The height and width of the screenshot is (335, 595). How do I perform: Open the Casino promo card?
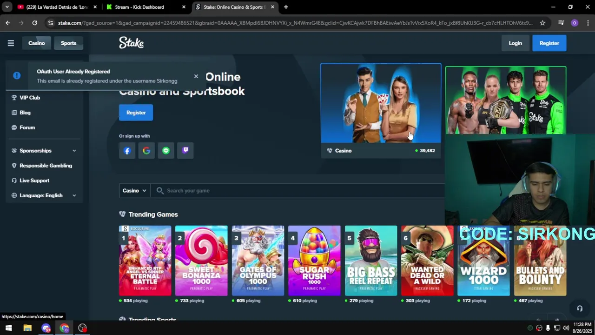pyautogui.click(x=381, y=111)
